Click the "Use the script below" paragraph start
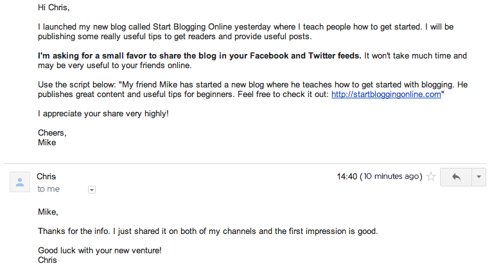492x270 pixels. click(77, 85)
